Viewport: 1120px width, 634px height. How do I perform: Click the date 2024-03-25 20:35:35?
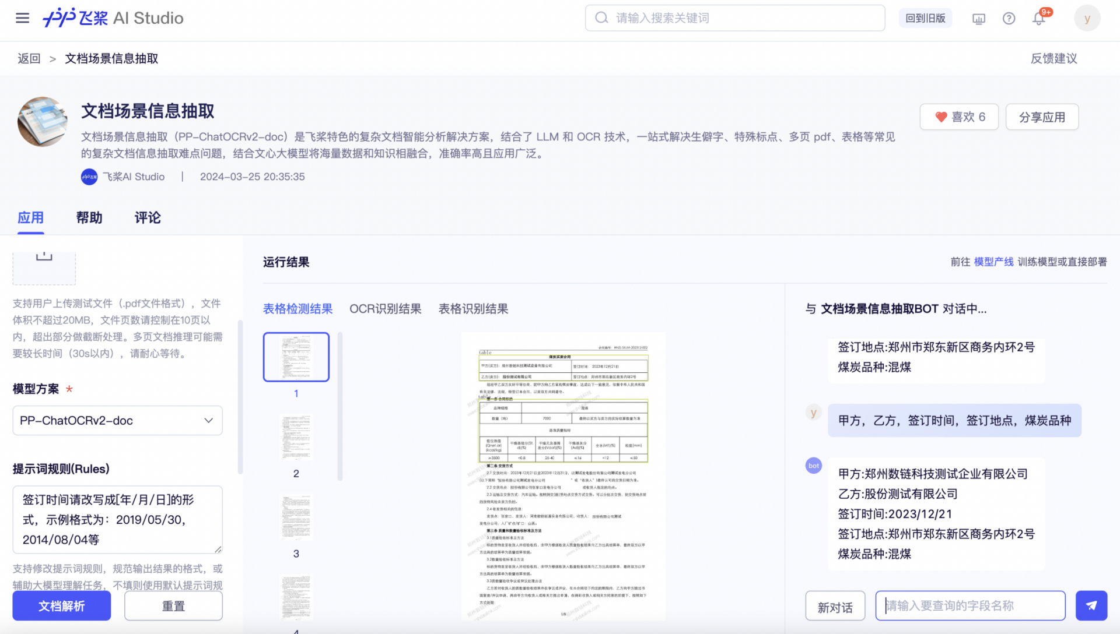(252, 177)
